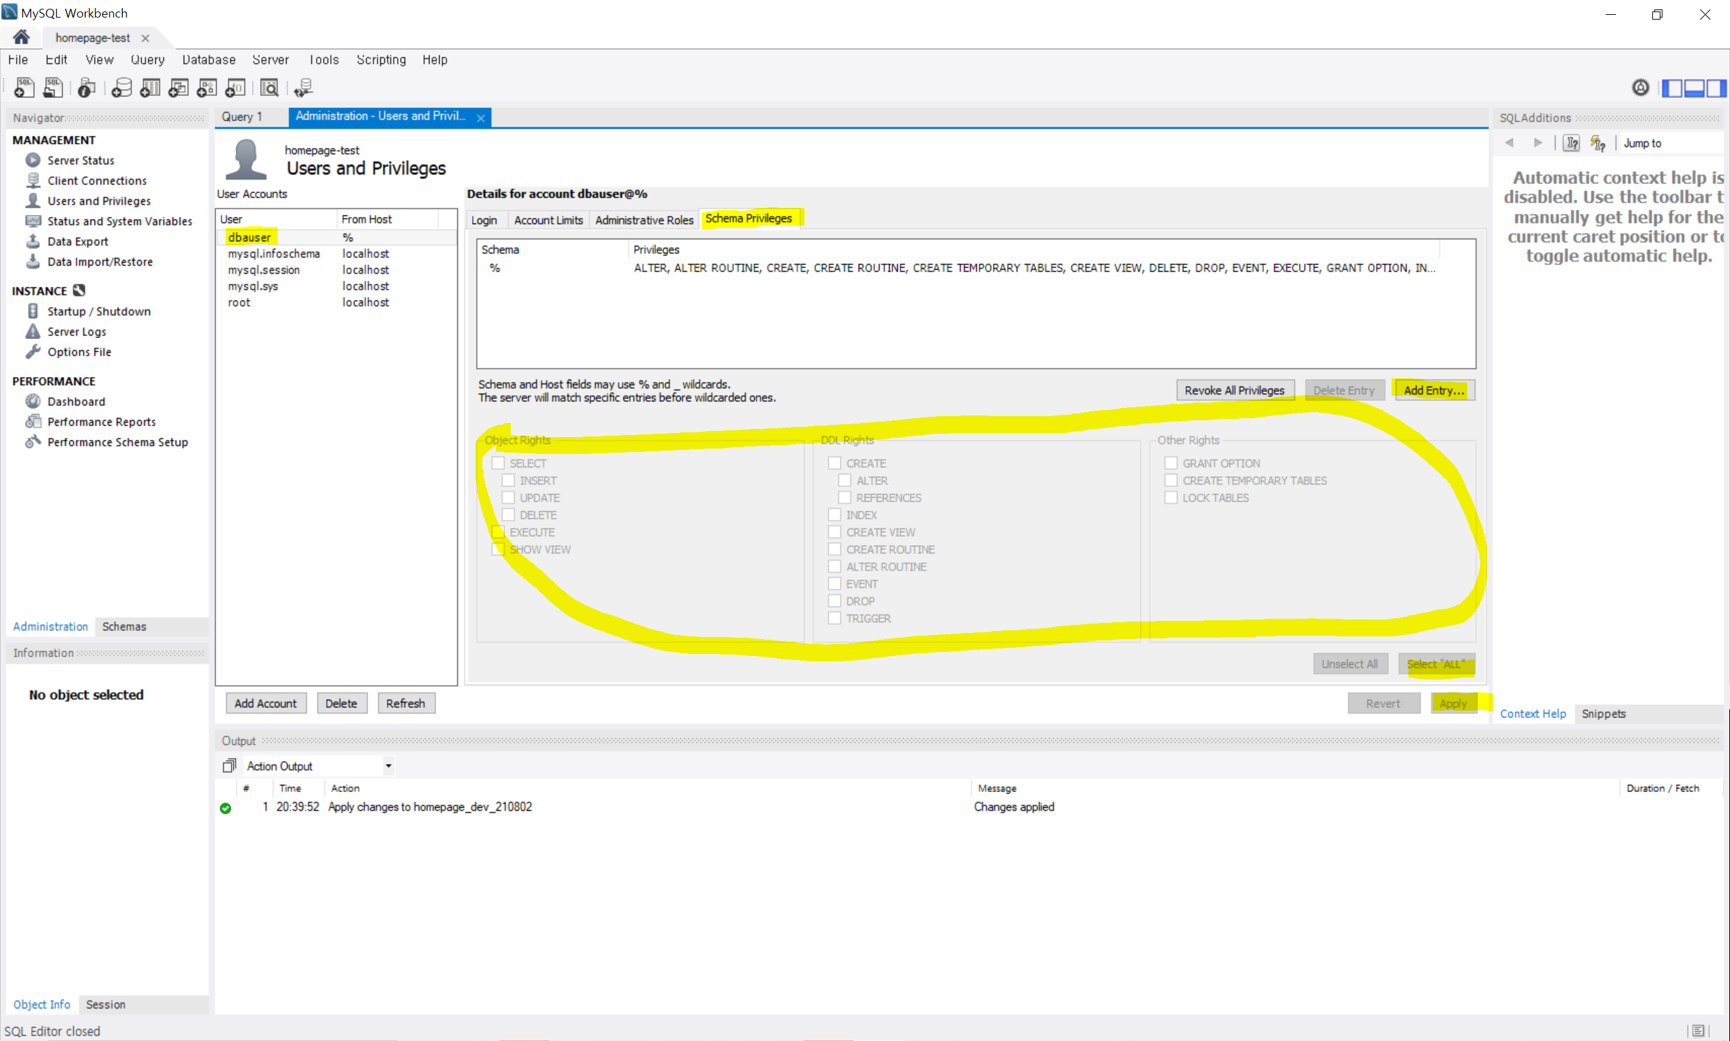Open SQL script file icon
Image resolution: width=1730 pixels, height=1041 pixels.
53,88
